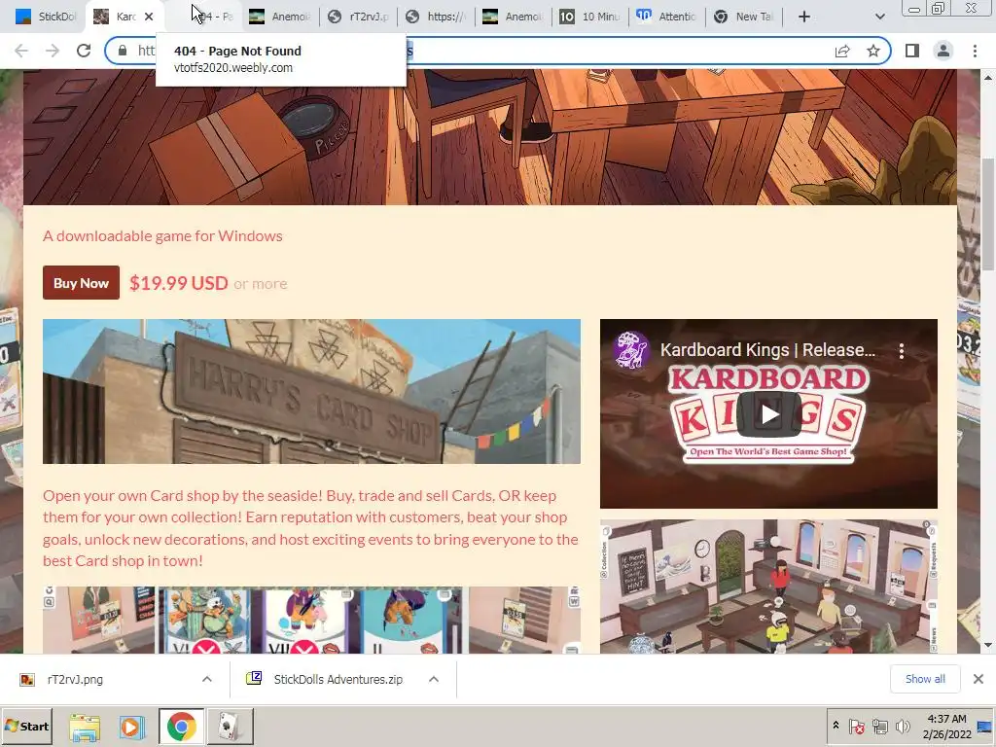Open the Chrome profile avatar
This screenshot has width=996, height=747.
[943, 51]
